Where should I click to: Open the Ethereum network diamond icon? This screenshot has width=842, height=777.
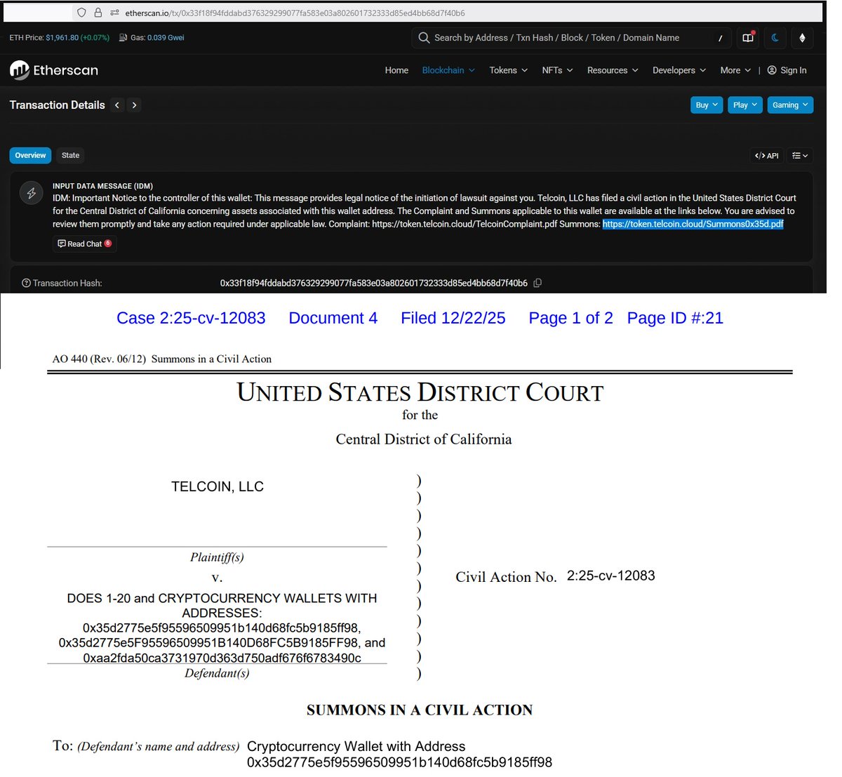point(802,38)
